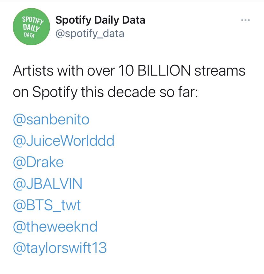Click the "10 BILLION" text in tweet
Viewport: 264px width, 274px height.
coord(154,70)
